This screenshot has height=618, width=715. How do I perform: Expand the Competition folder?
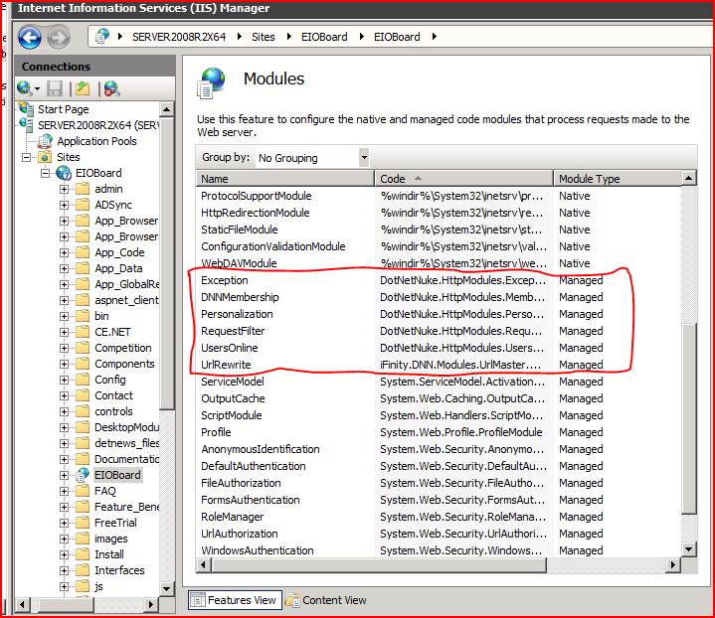[x=65, y=348]
